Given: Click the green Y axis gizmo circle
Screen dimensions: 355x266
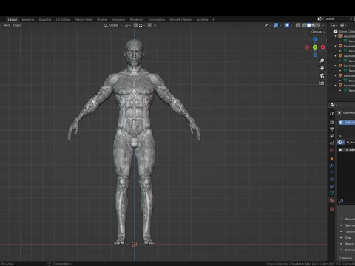Looking at the screenshot, I should [x=315, y=47].
